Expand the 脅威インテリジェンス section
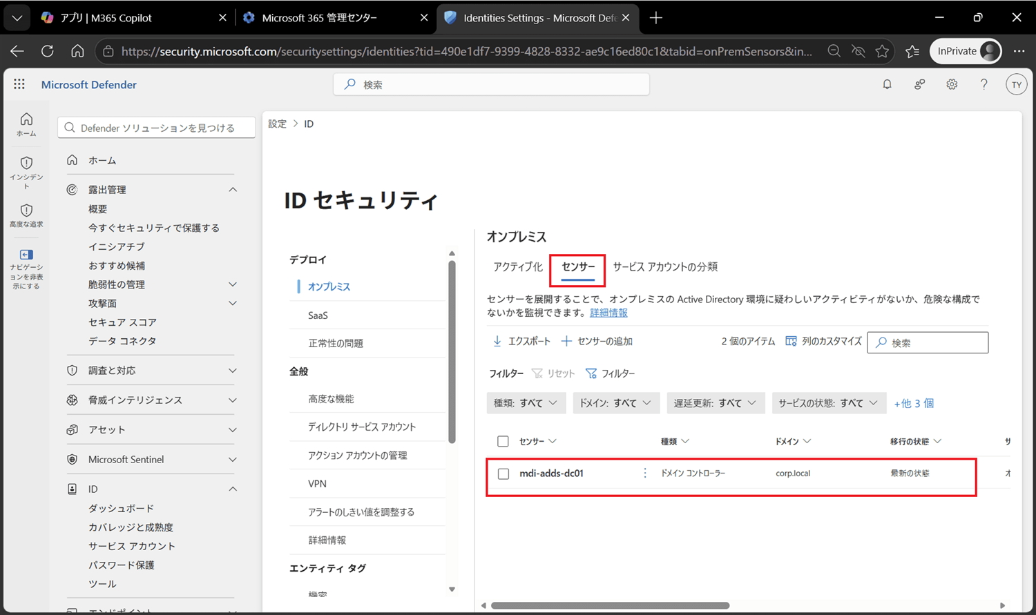Image resolution: width=1036 pixels, height=615 pixels. click(233, 400)
